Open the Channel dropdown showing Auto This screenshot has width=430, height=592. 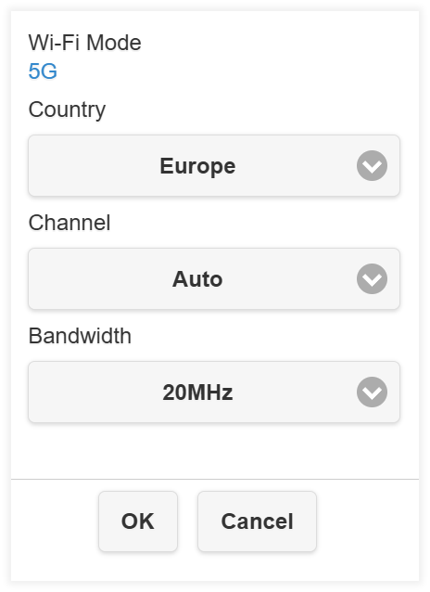coord(214,278)
